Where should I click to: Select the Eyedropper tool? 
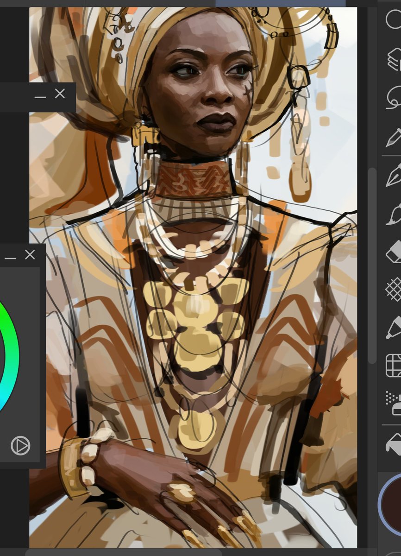click(394, 137)
